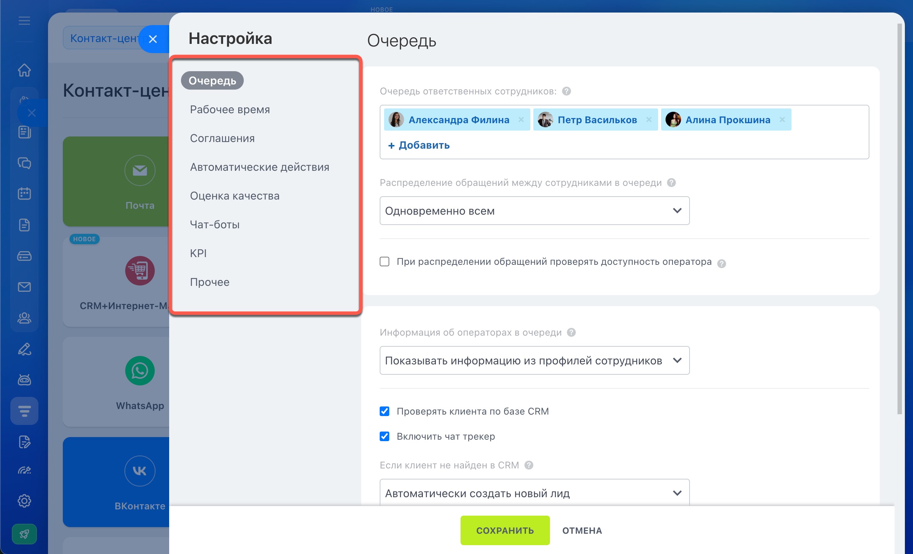
Task: Click the VKontakte channel icon
Action: point(140,471)
